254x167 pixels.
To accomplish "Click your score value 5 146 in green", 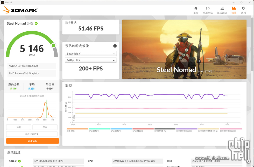I will [x=13, y=89].
